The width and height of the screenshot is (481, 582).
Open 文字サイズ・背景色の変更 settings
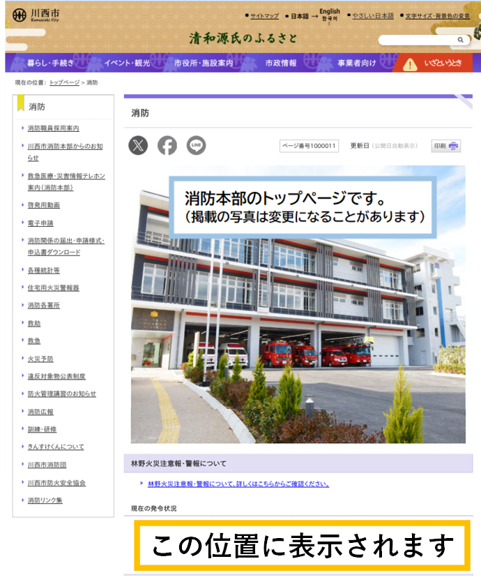(438, 16)
